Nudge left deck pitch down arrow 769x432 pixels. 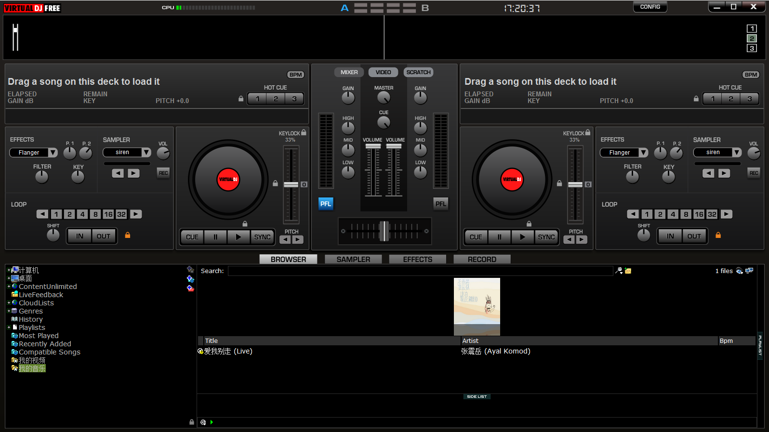(285, 239)
